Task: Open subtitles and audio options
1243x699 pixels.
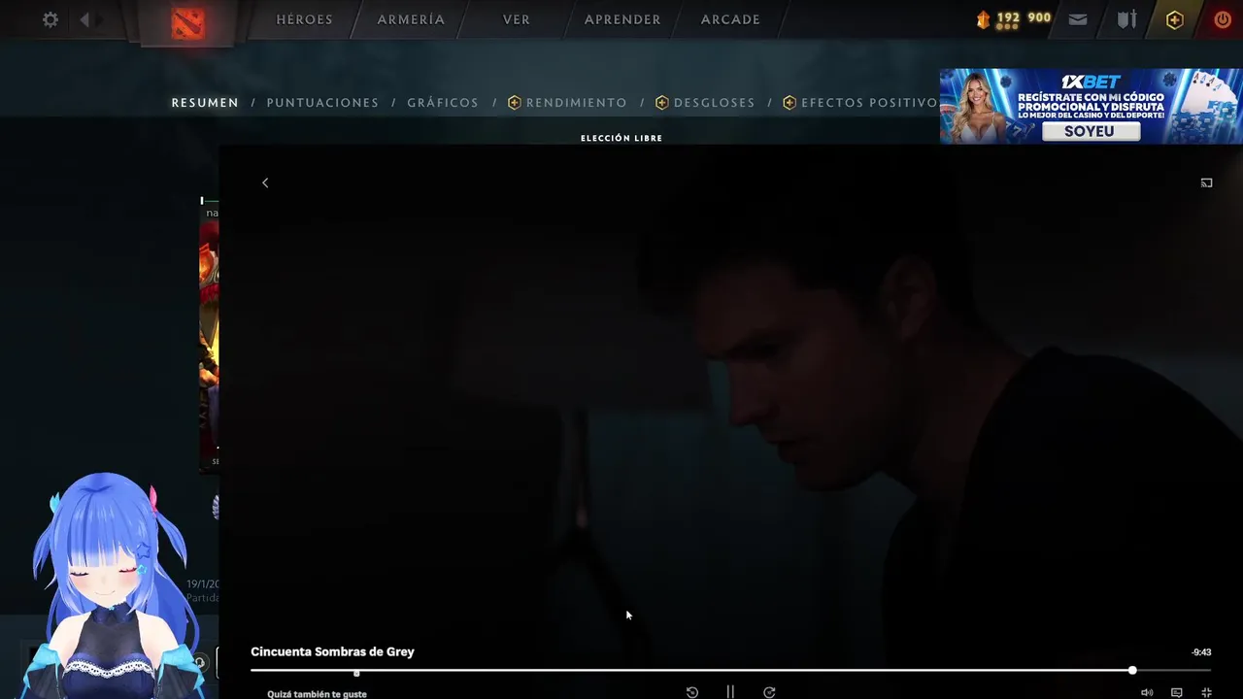Action: (1177, 692)
